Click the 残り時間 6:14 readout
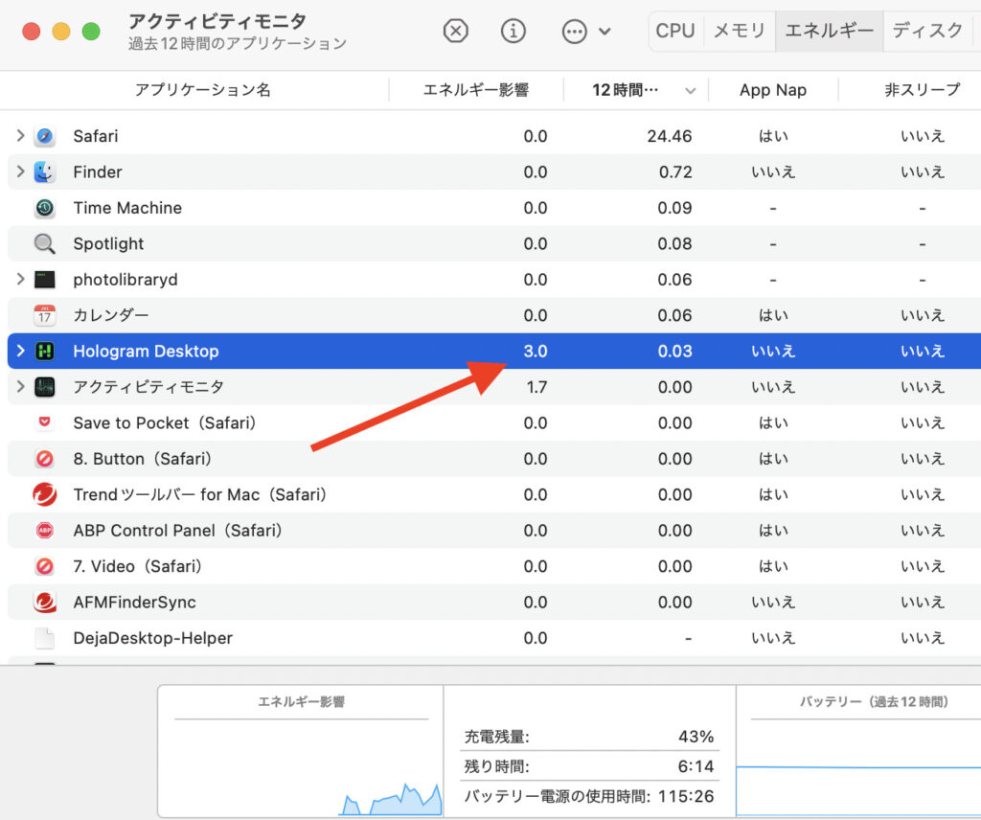The width and height of the screenshot is (981, 820). (589, 766)
